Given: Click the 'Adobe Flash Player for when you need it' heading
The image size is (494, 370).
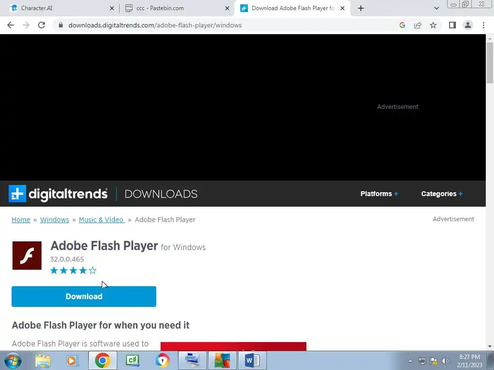Looking at the screenshot, I should pyautogui.click(x=100, y=325).
